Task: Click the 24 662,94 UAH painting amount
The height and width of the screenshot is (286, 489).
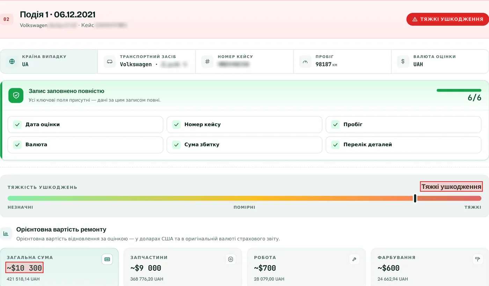Action: [393, 279]
